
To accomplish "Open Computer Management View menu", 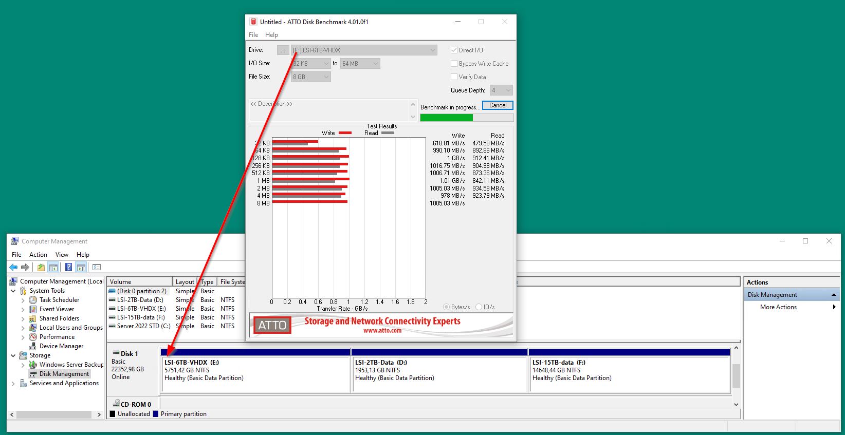I will pos(62,255).
